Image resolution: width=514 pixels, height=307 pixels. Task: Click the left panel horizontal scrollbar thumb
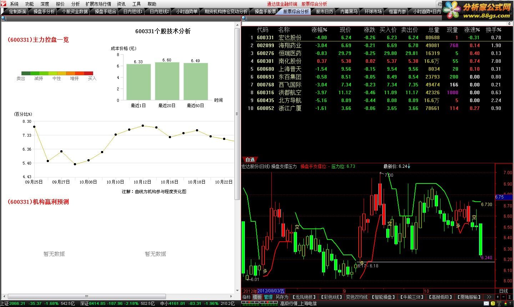(x=86, y=296)
